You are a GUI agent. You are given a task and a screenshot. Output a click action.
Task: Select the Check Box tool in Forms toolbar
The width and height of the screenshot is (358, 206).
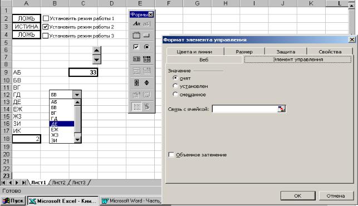136,47
